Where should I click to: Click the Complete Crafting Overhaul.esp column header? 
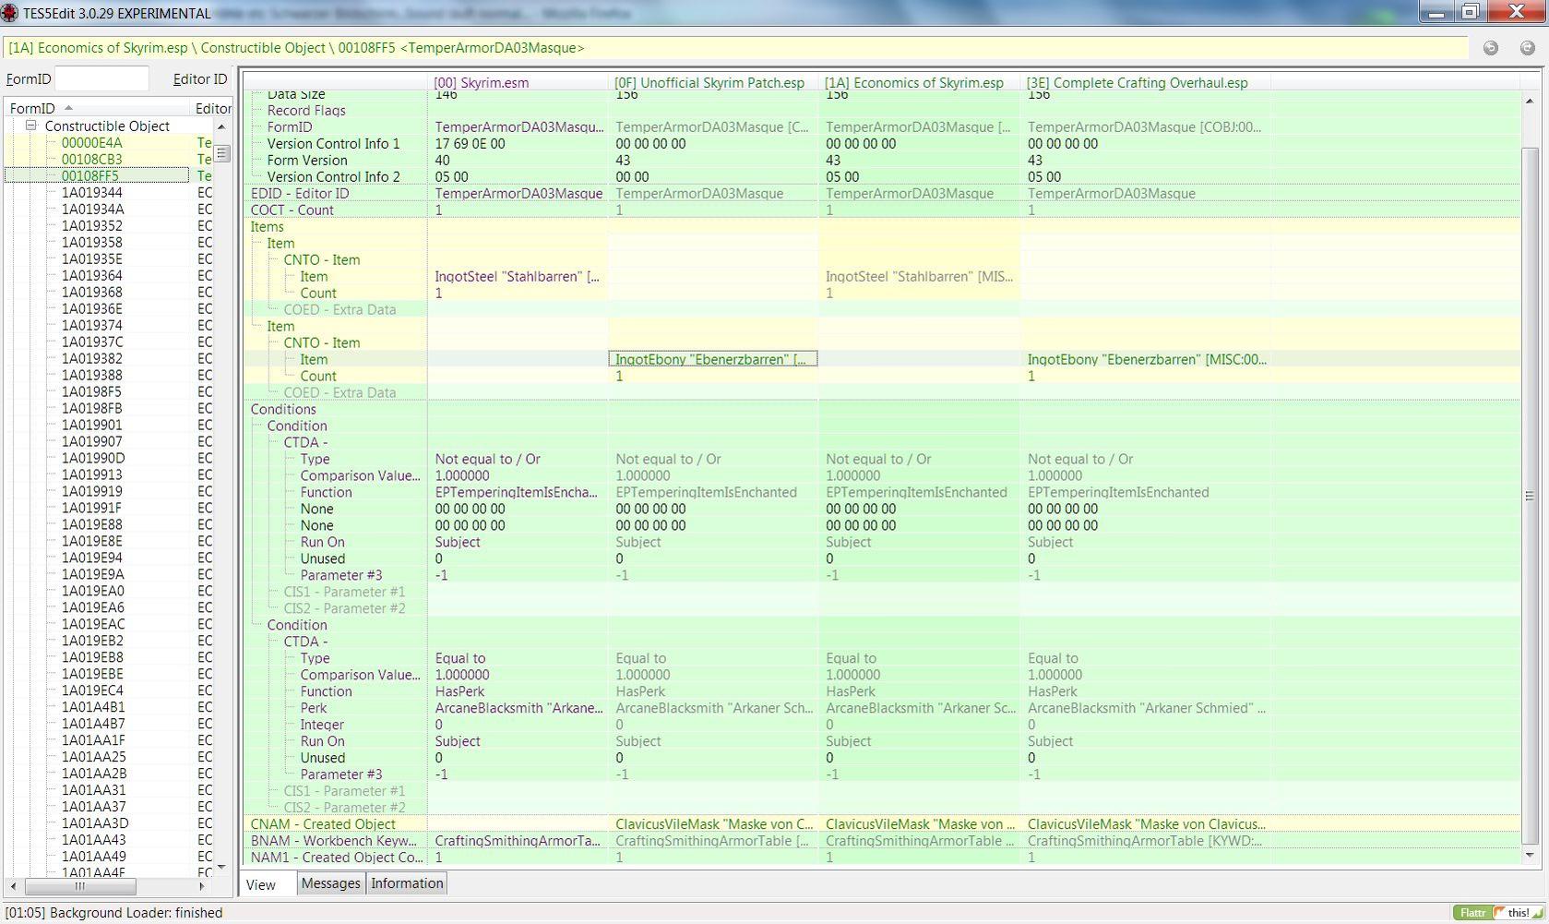coord(1137,83)
